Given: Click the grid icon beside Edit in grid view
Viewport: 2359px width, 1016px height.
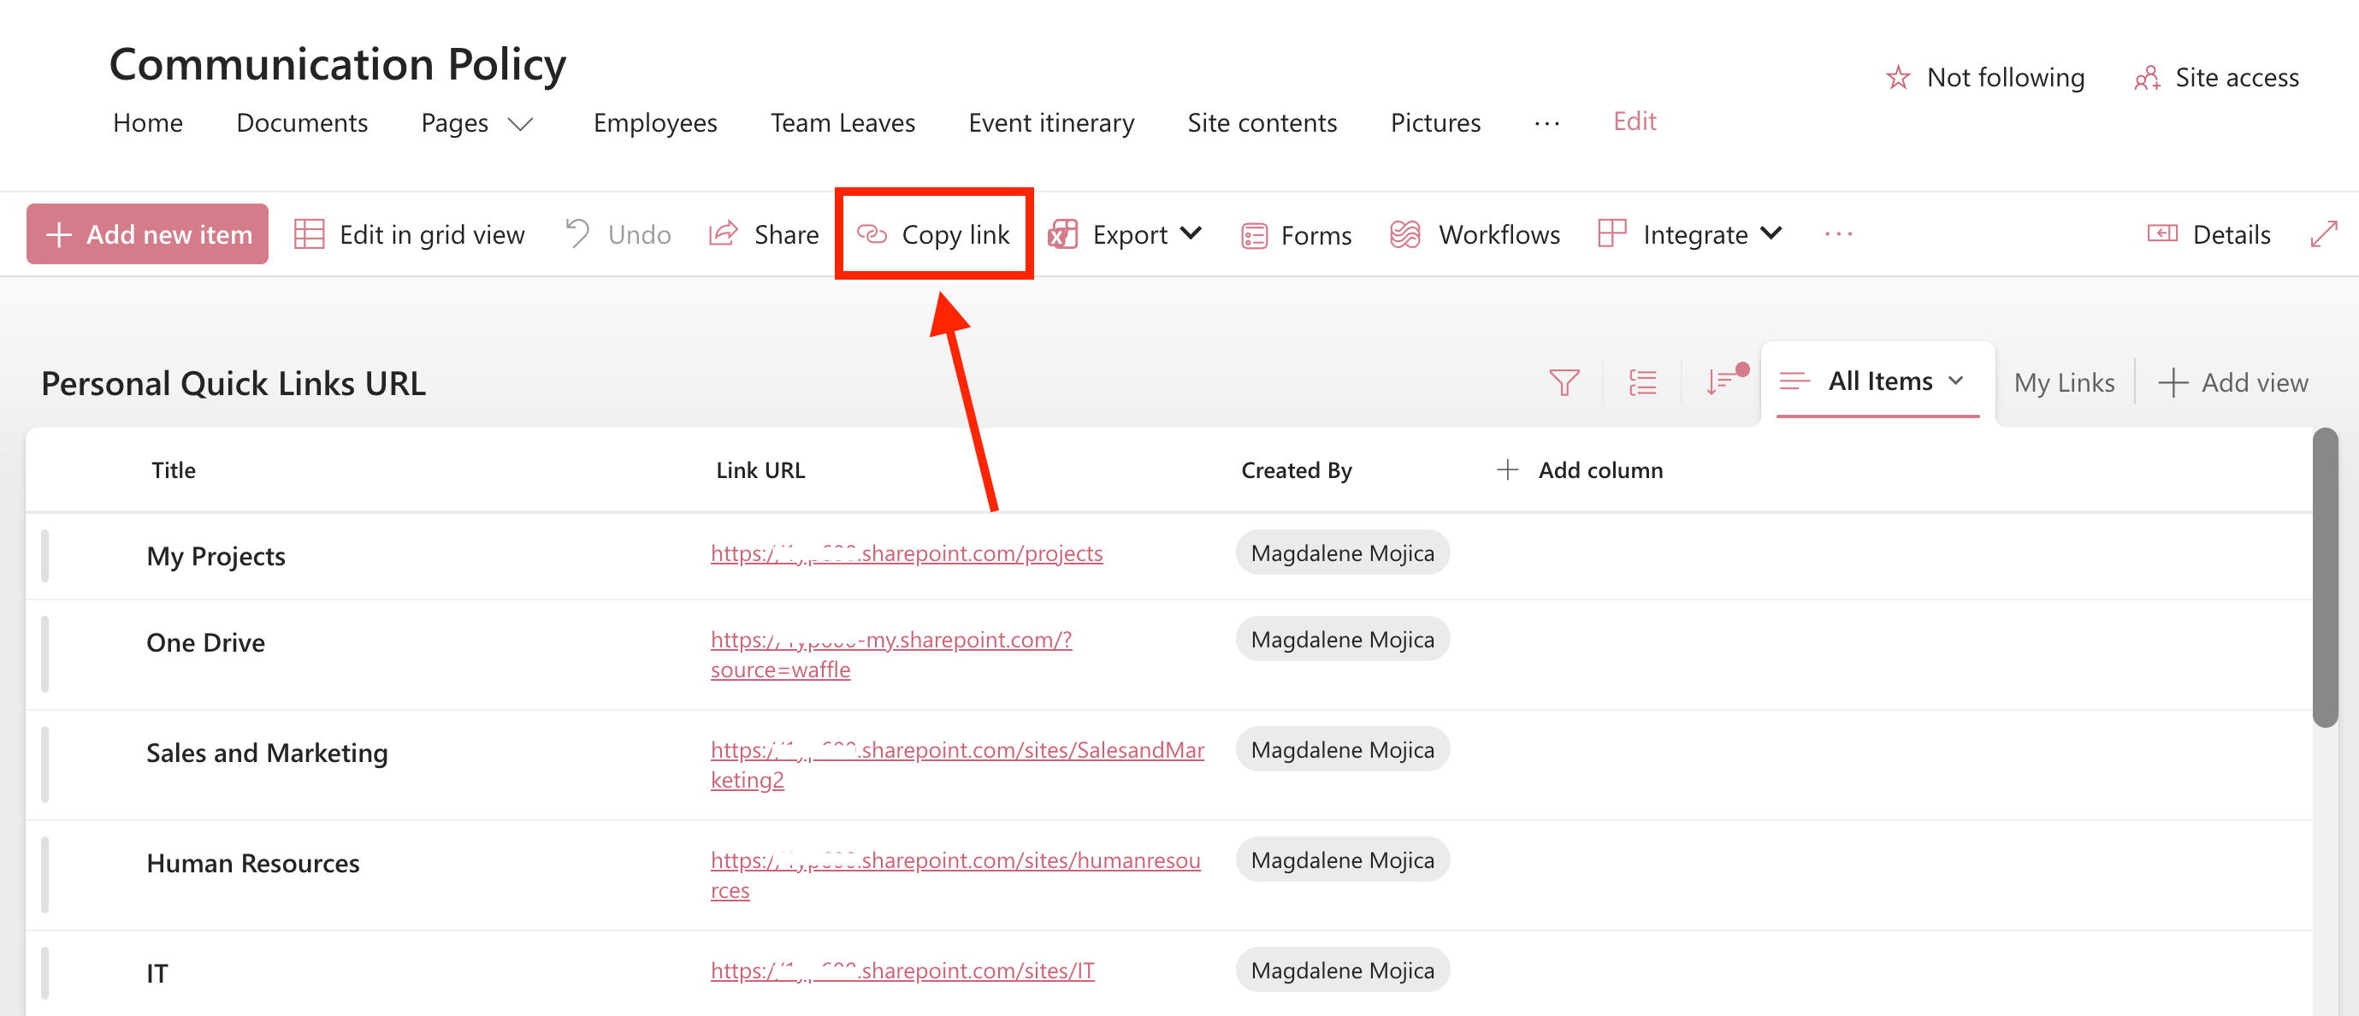Looking at the screenshot, I should pyautogui.click(x=310, y=234).
